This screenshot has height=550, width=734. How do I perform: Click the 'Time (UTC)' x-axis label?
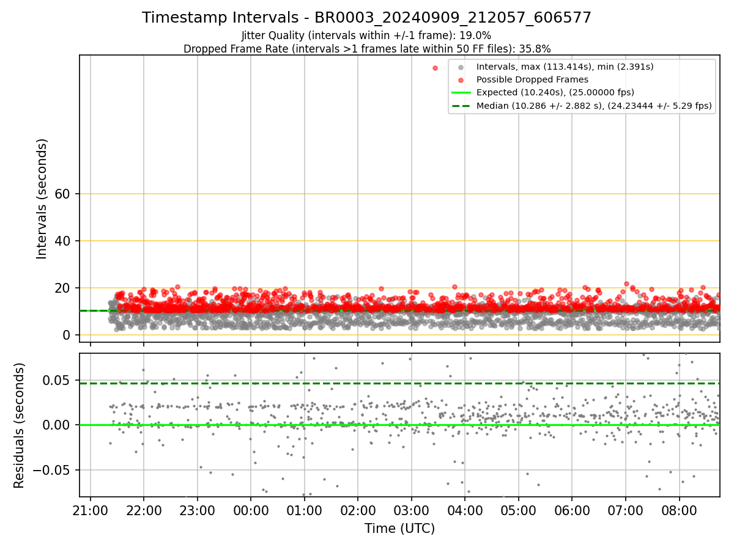pos(399,529)
